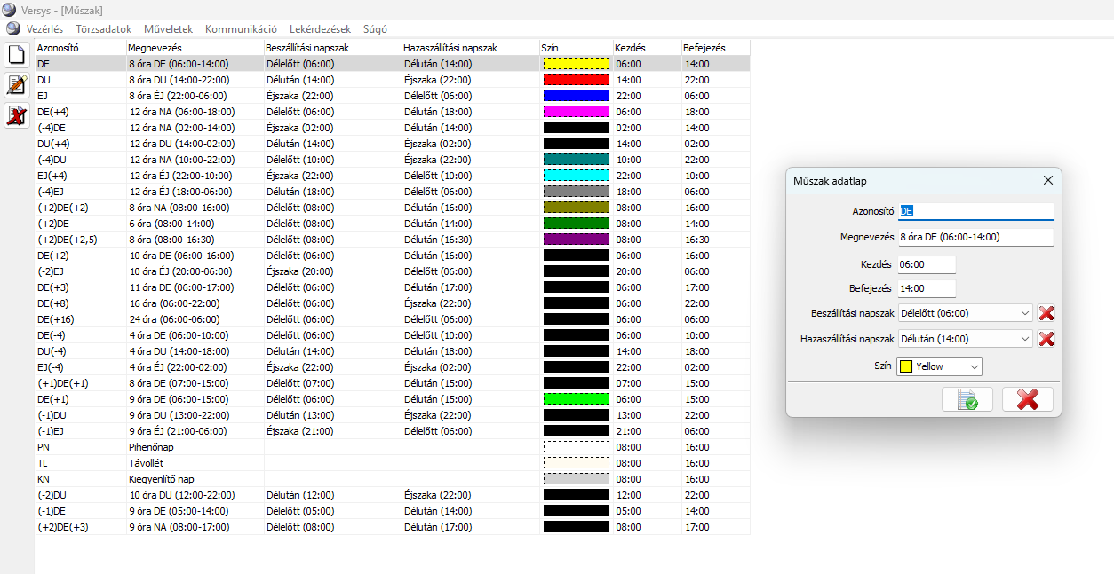Viewport: 1114px width, 574px height.
Task: Click the Befejezés time input field
Action: (x=927, y=288)
